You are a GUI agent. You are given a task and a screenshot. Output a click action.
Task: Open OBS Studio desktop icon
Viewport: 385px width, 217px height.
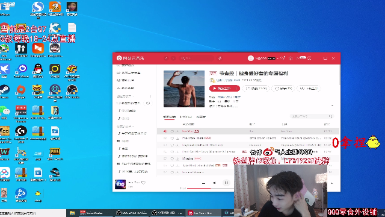coord(72,91)
